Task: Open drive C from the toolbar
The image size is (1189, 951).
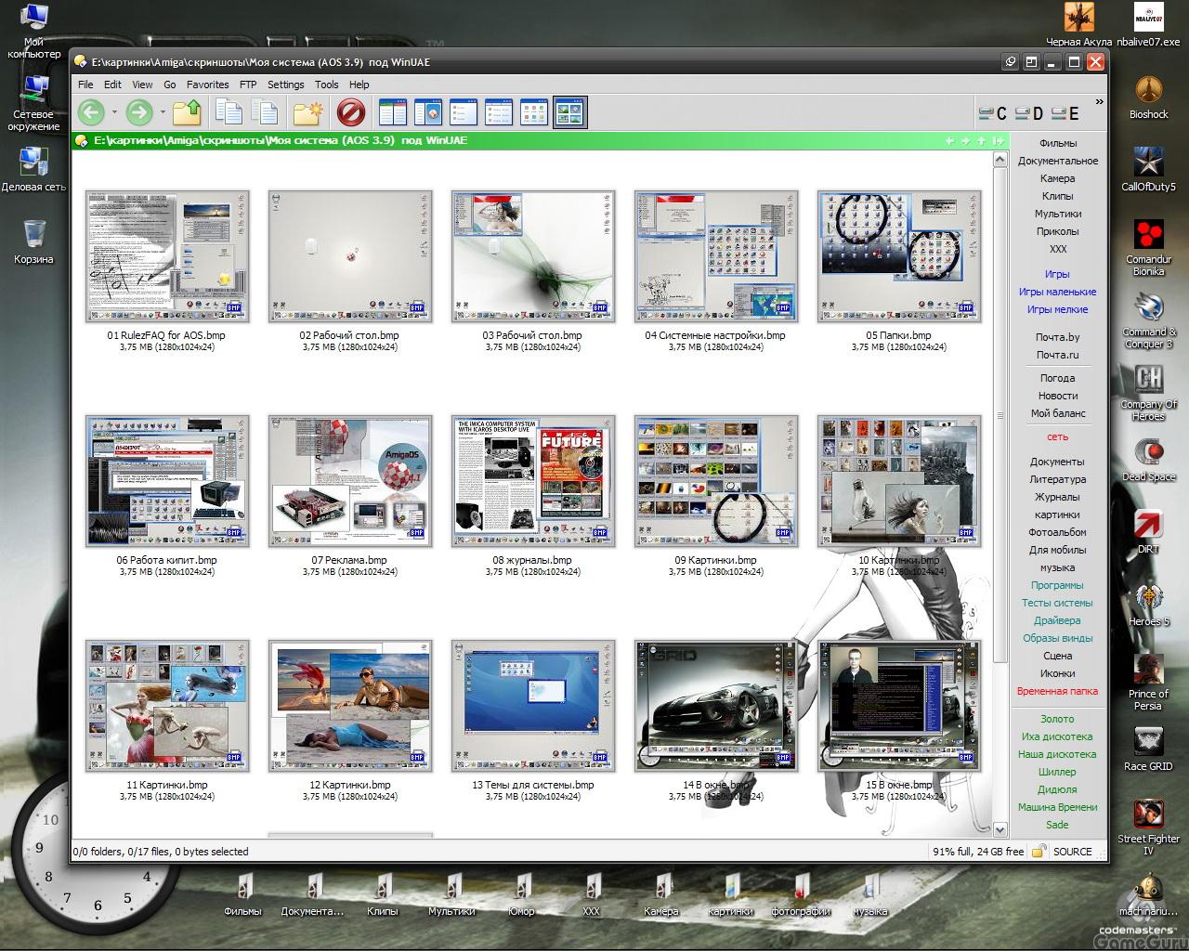Action: coord(993,113)
